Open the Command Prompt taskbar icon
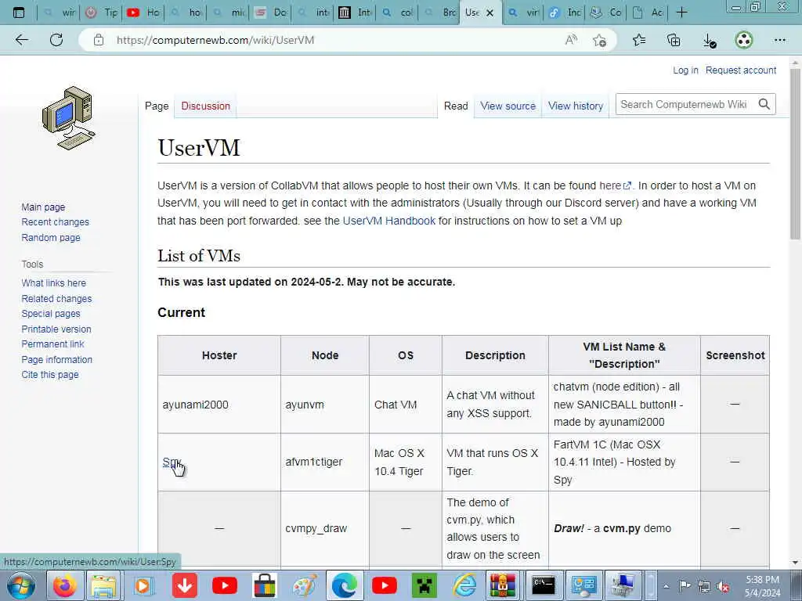The image size is (802, 601). 544,585
